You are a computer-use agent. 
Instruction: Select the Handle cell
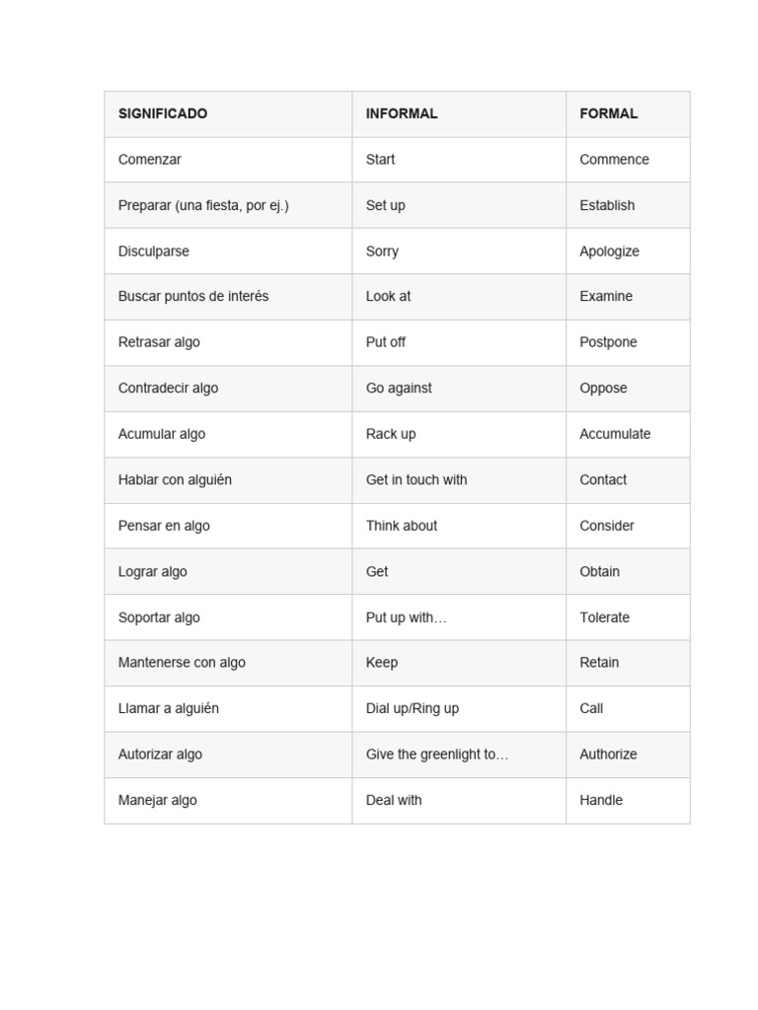click(628, 801)
